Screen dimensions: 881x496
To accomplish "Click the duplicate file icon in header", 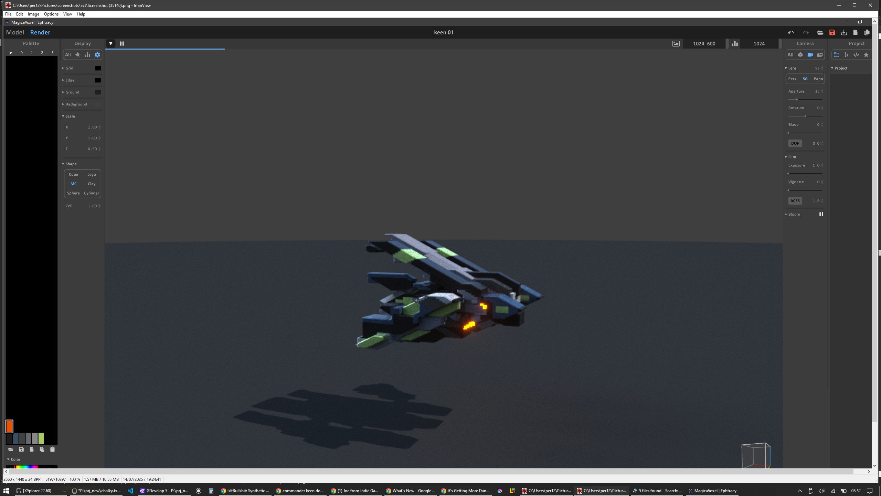I will click(x=867, y=32).
